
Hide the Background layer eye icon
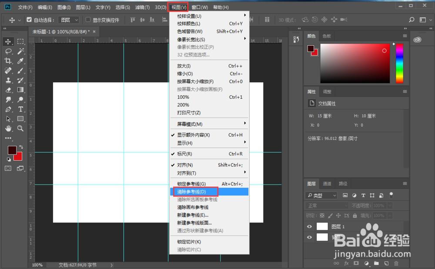click(309, 237)
